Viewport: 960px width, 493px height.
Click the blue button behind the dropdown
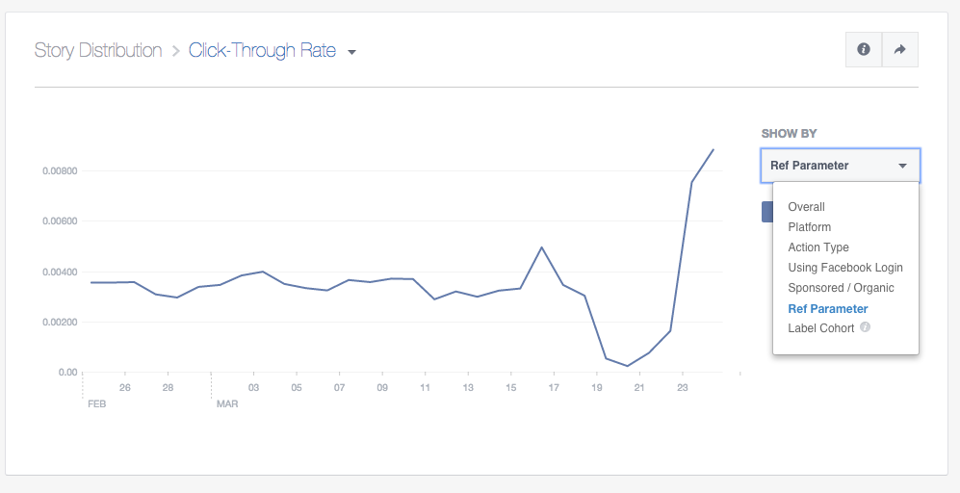[766, 212]
